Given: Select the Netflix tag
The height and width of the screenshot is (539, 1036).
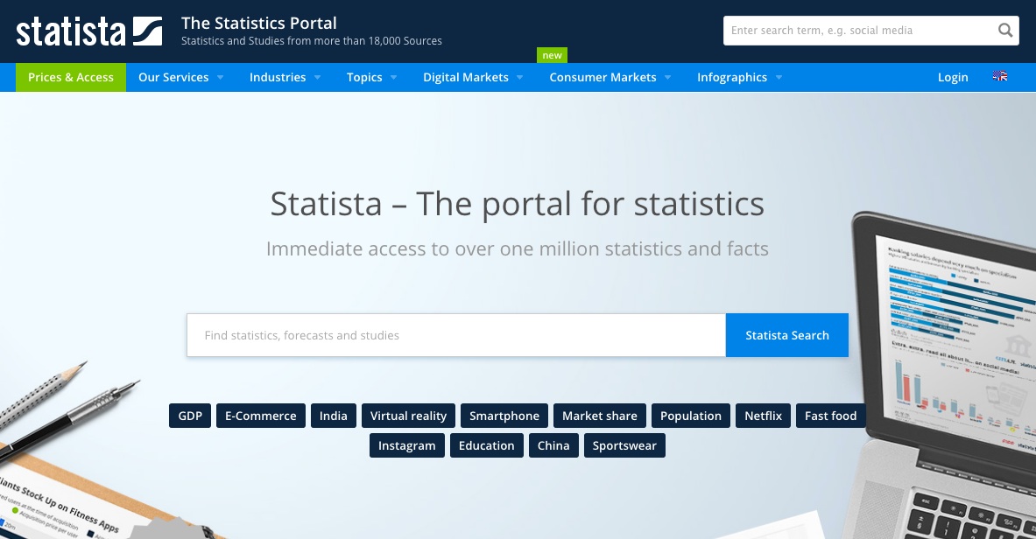Looking at the screenshot, I should [763, 416].
